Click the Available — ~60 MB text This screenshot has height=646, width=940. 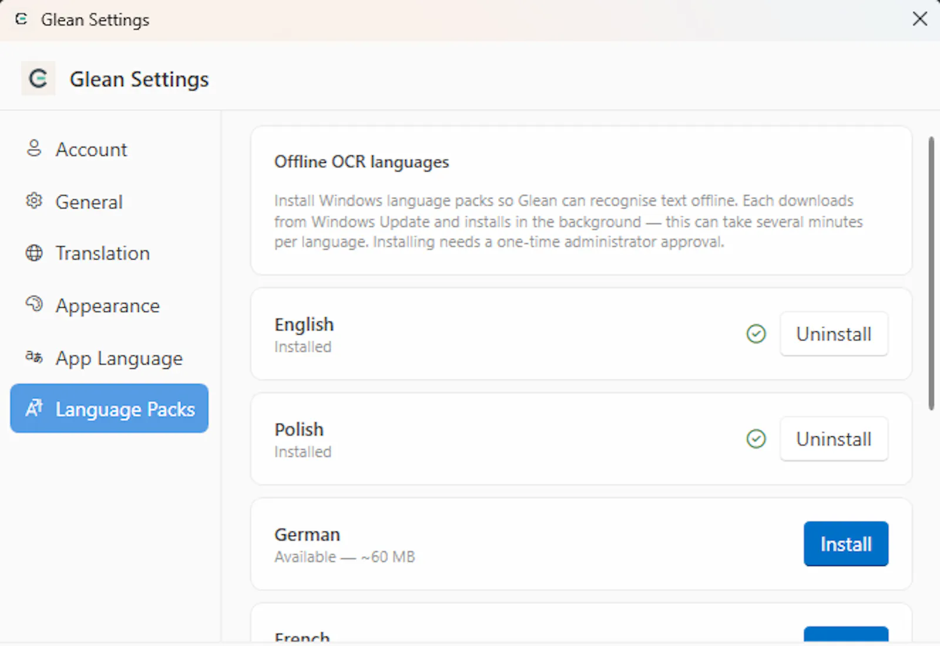[x=344, y=557]
